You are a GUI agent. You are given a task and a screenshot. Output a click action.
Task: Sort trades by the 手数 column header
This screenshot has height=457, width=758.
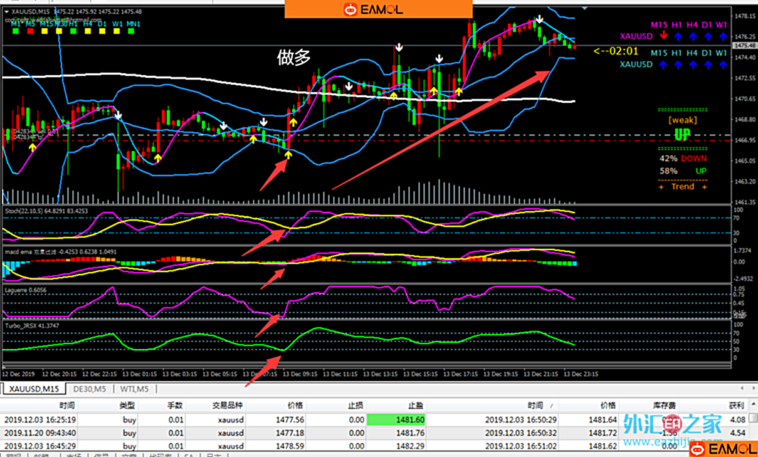tap(175, 406)
